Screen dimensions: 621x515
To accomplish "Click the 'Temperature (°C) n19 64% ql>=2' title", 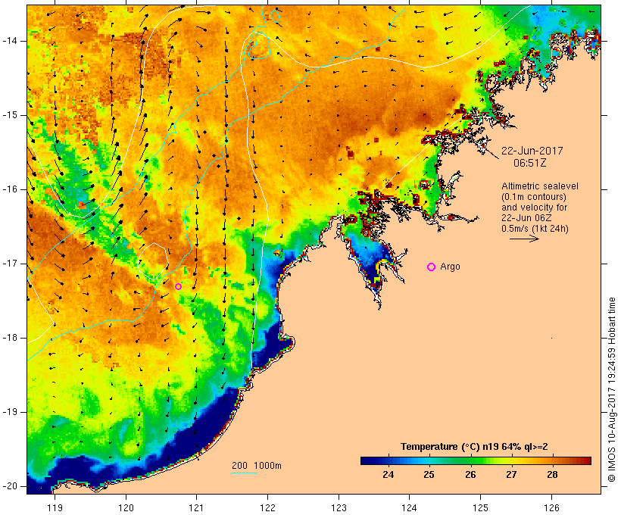I will pyautogui.click(x=474, y=447).
